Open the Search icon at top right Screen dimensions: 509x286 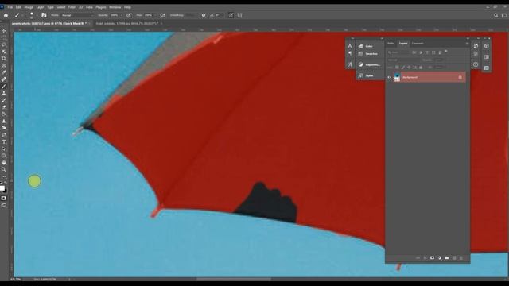coord(495,15)
